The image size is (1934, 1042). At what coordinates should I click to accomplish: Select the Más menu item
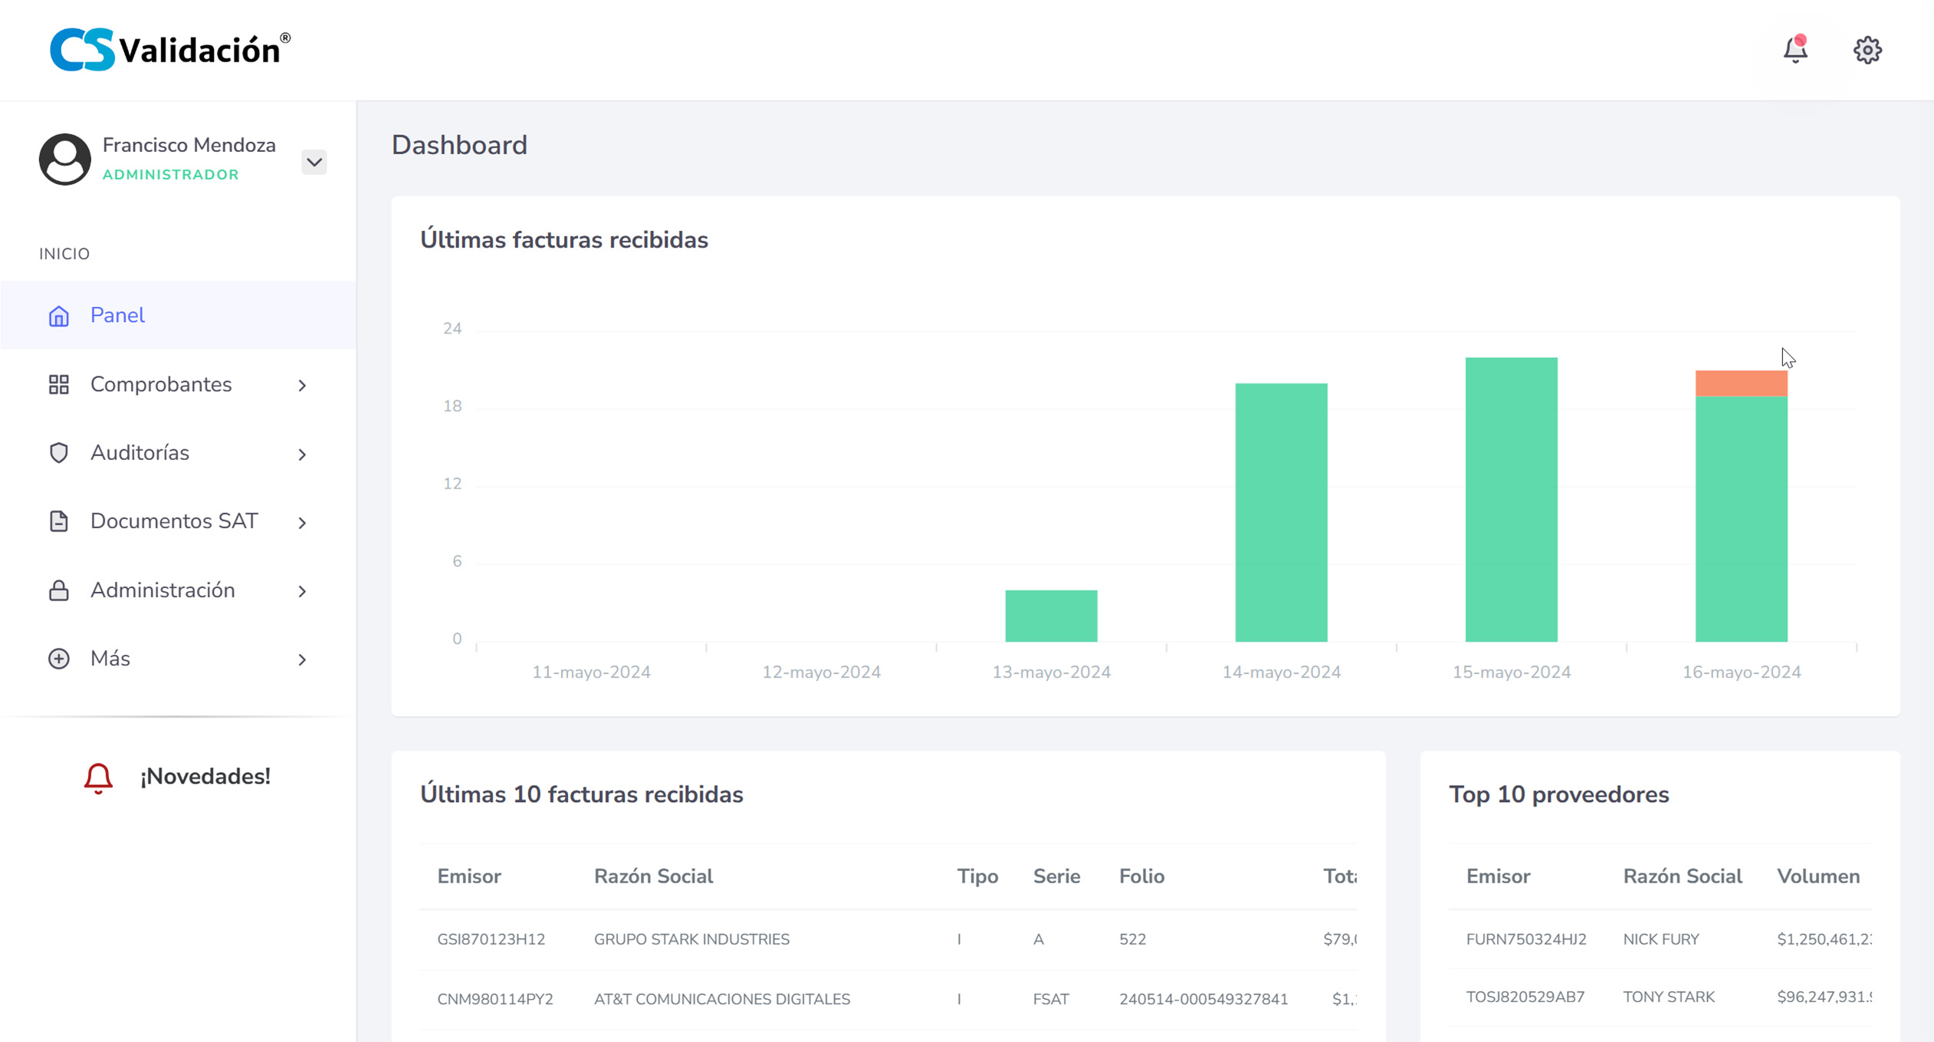(x=110, y=659)
